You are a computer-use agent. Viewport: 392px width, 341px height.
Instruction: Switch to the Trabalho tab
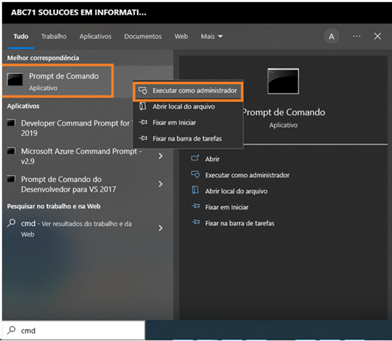pyautogui.click(x=54, y=37)
